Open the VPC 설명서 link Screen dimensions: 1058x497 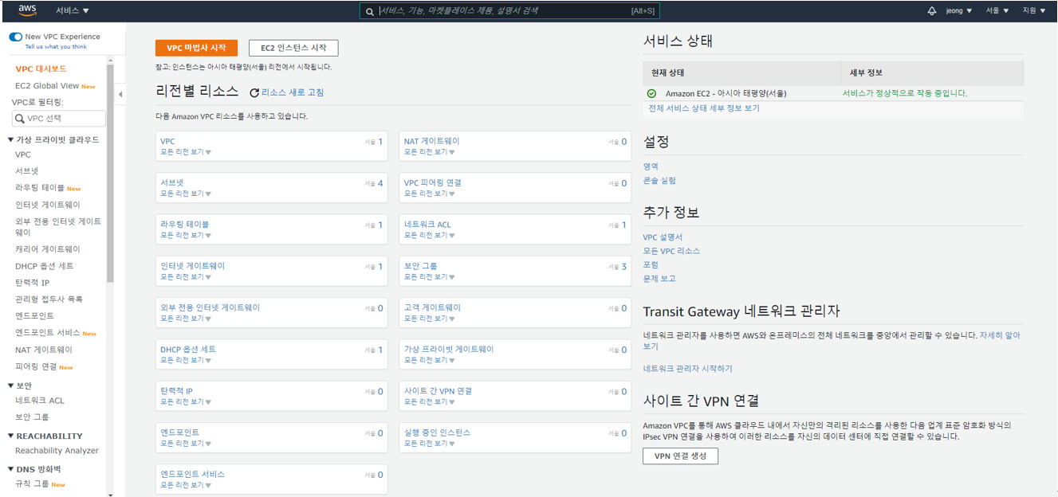pyautogui.click(x=663, y=237)
